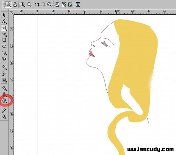Select the Pick arrow tool
Viewport: 176px width, 155px height.
pyautogui.click(x=4, y=15)
